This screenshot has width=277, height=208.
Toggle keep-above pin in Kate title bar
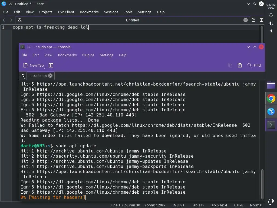pyautogui.click(x=10, y=4)
